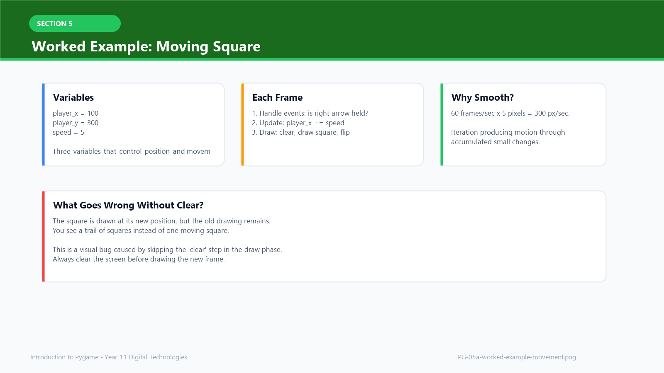Click 'What Goes Wrong Without Clear?' heading

pyautogui.click(x=128, y=205)
